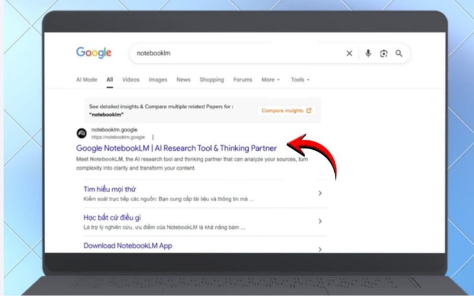Click the NotebookLM site favicon
The width and height of the screenshot is (474, 296).
tap(82, 133)
